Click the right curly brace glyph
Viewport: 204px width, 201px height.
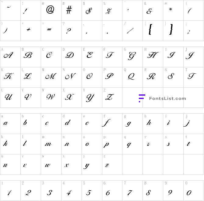point(171,29)
